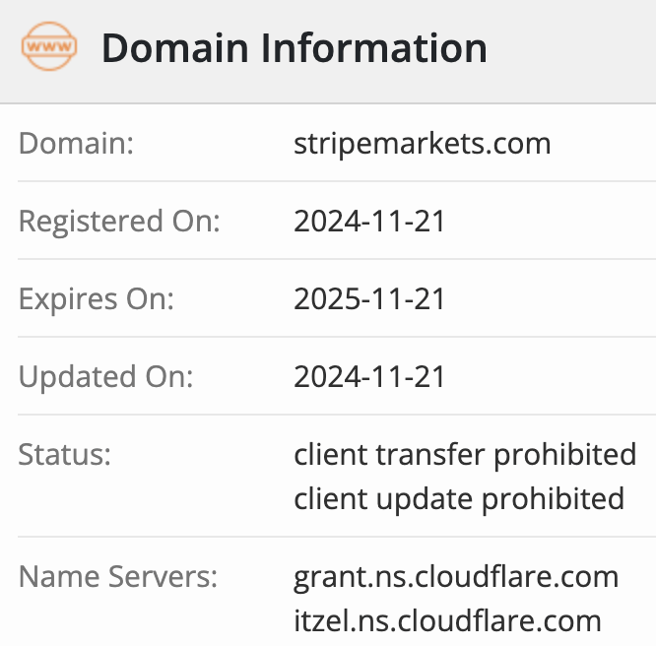Select the Updated On date value

click(369, 377)
